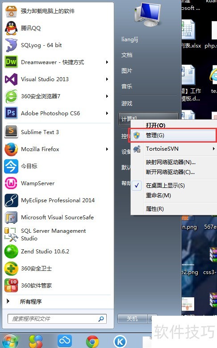Click the cloud app taskbar icon

click(x=65, y=341)
